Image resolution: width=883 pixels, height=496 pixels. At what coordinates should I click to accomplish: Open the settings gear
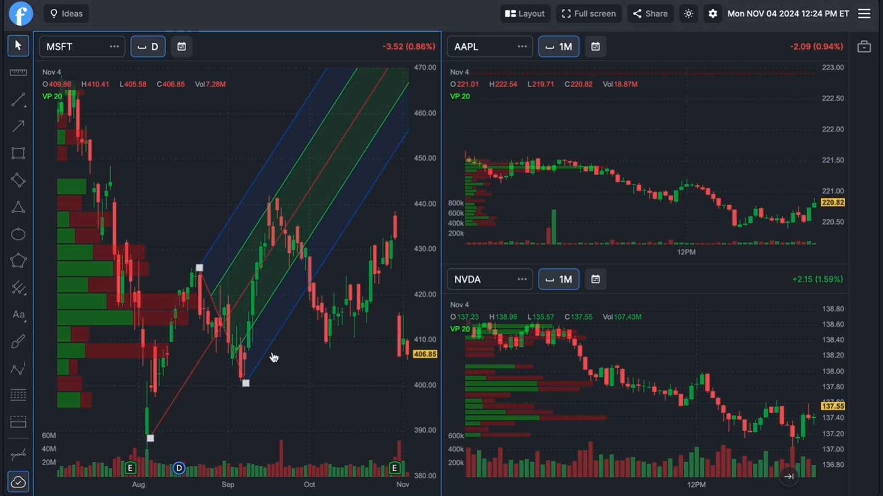click(712, 14)
